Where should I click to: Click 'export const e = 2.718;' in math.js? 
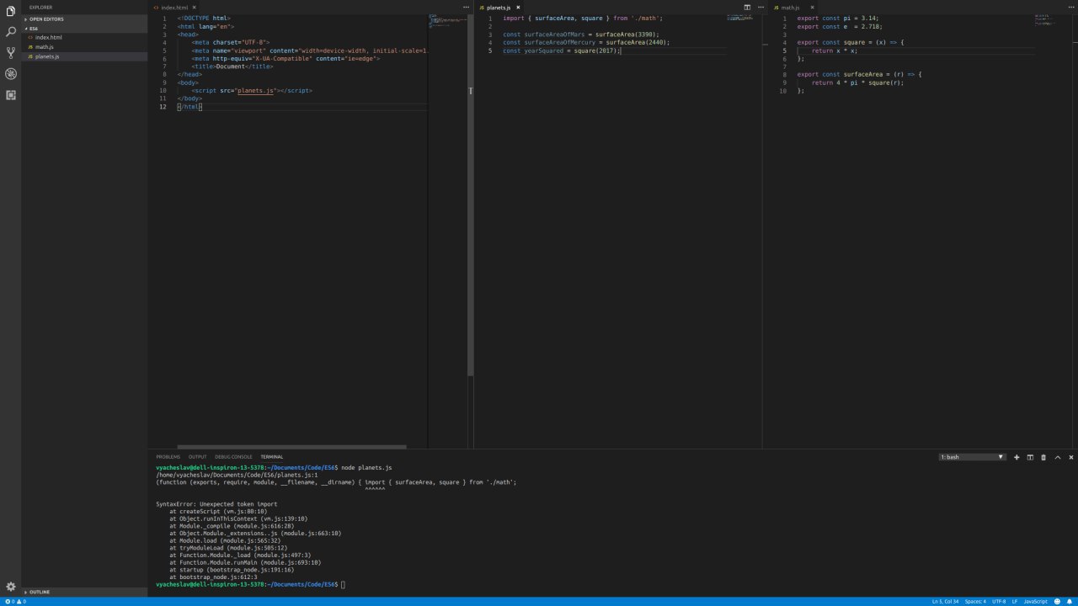pos(840,26)
